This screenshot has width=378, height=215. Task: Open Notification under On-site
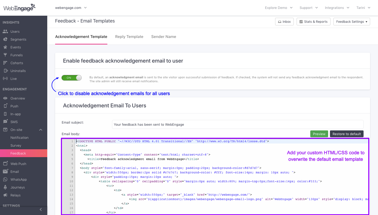(x=19, y=137)
